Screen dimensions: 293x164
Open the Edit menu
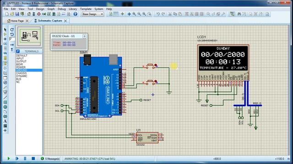[13, 9]
